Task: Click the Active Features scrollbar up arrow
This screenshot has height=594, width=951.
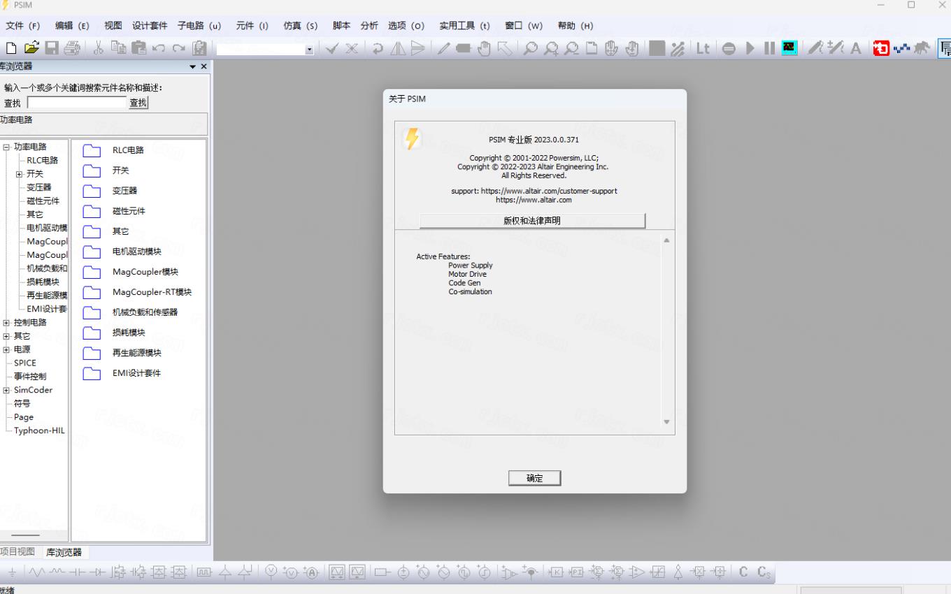Action: click(666, 240)
